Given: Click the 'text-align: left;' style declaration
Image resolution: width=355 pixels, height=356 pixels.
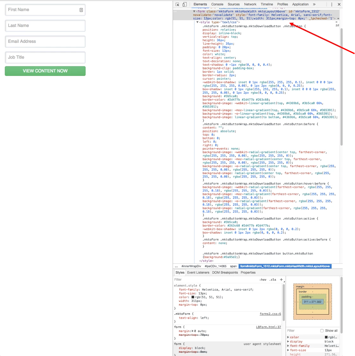Looking at the screenshot, I should (194, 318).
